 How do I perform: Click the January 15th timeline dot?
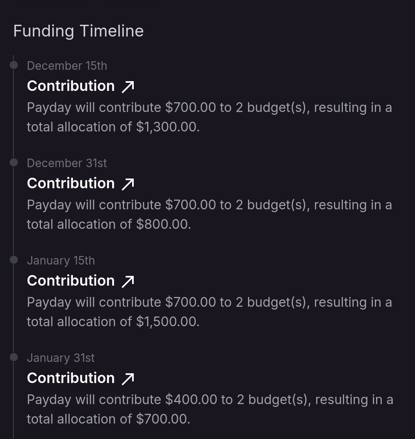point(14,260)
